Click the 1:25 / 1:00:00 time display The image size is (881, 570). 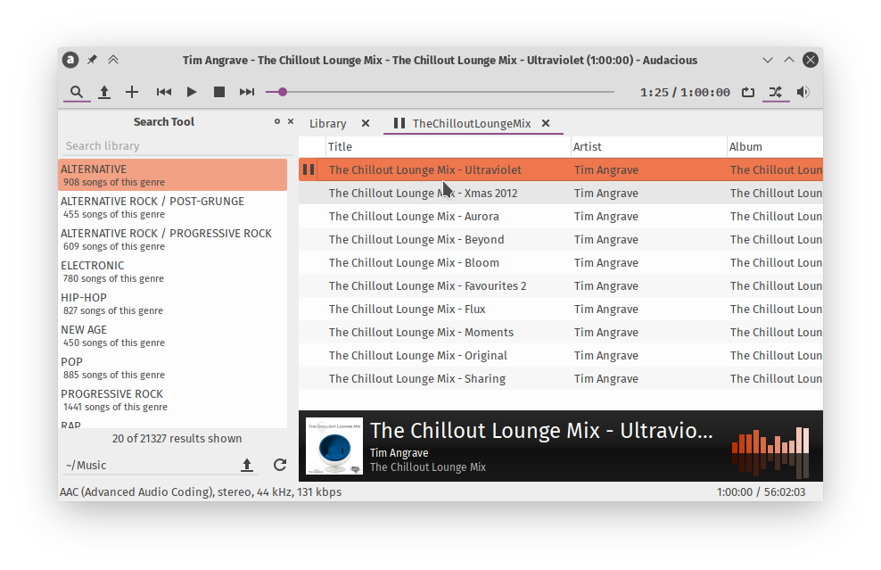685,92
